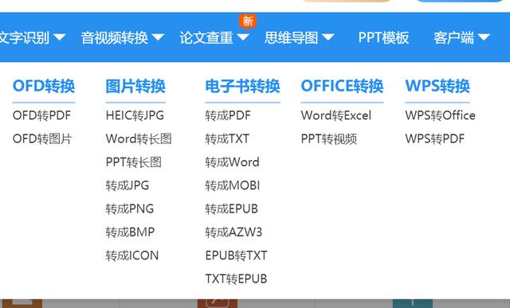Image resolution: width=510 pixels, height=308 pixels.
Task: Choose 转成PDF under ebook conversion
Action: (228, 115)
